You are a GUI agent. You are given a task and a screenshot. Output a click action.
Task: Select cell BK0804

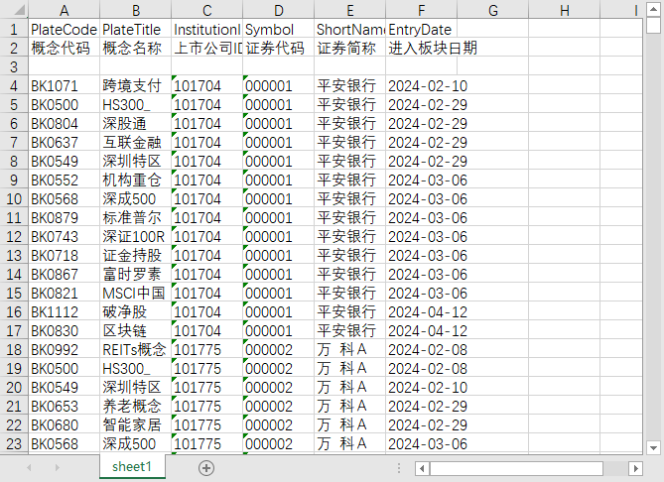pyautogui.click(x=64, y=124)
